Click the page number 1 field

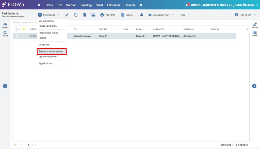28,145
